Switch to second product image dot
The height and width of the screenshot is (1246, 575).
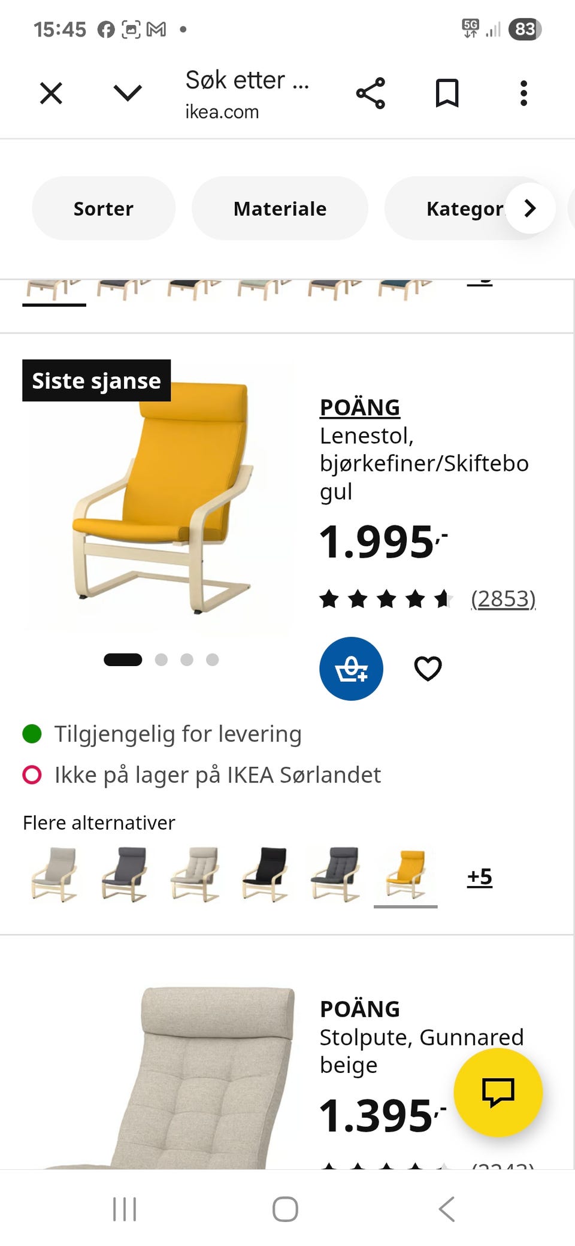pos(161,660)
